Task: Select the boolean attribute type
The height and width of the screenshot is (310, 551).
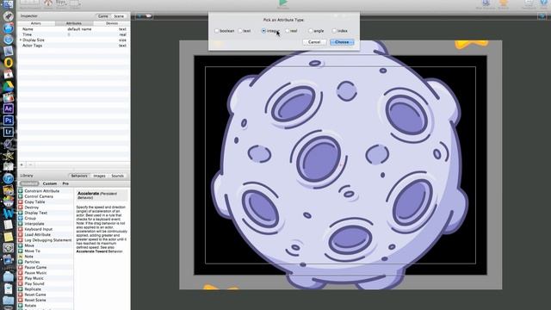Action: pyautogui.click(x=217, y=31)
